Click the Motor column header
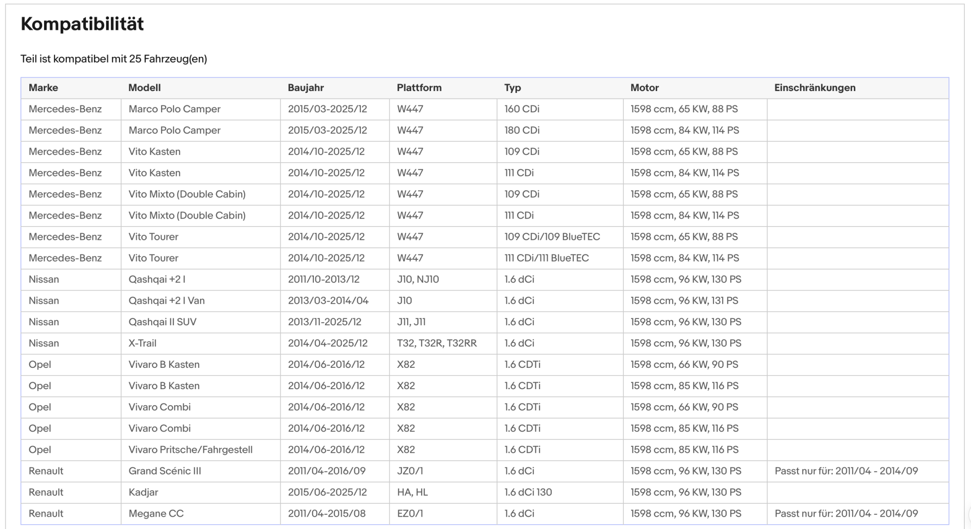Image resolution: width=971 pixels, height=529 pixels. click(x=644, y=88)
